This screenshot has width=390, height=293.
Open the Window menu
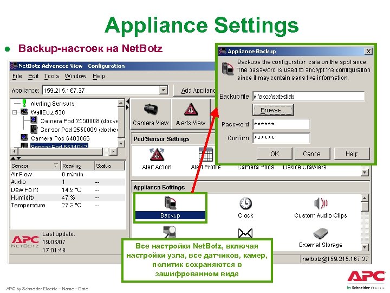pos(76,76)
